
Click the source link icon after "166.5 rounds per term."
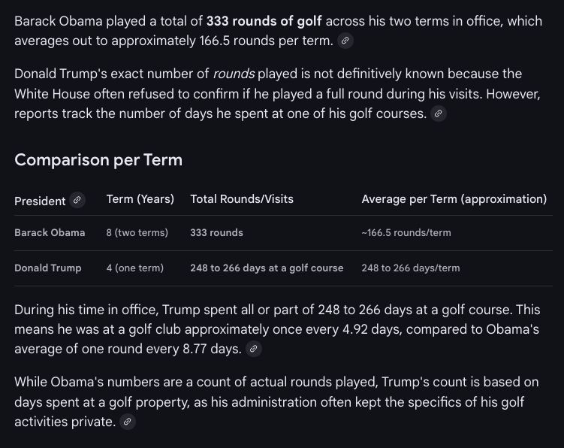[345, 41]
